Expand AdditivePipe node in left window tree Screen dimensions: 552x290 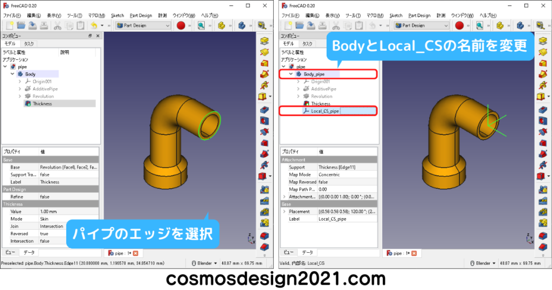pyautogui.click(x=20, y=89)
